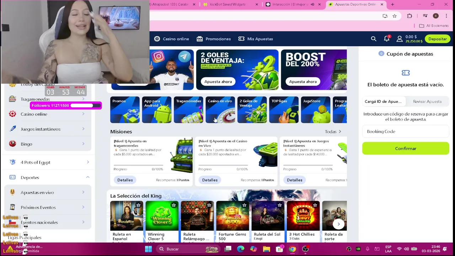Open Microsoft Store from the taskbar
The image size is (455, 256).
pos(279,249)
